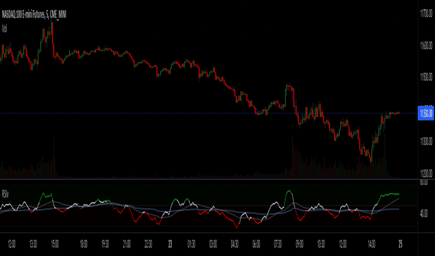Viewport: 435px width, 256px height.
Task: Click the 13:30 time axis label
Action: (33, 244)
